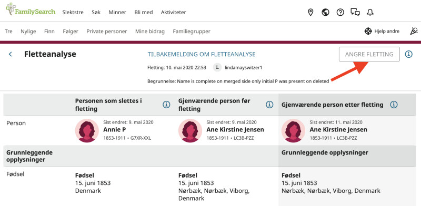Switch to the Tre tab
The image size is (421, 206).
[8, 32]
